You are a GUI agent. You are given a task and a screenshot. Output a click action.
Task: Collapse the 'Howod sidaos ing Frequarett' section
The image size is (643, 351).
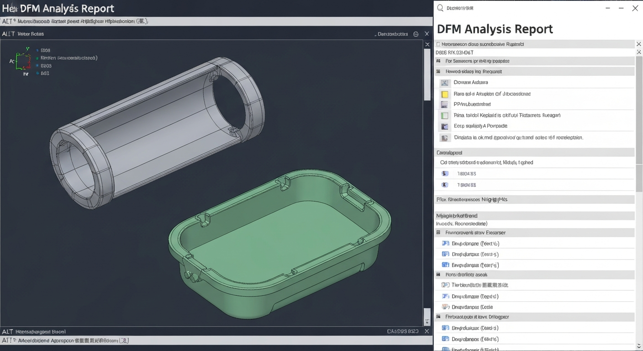[x=439, y=72]
